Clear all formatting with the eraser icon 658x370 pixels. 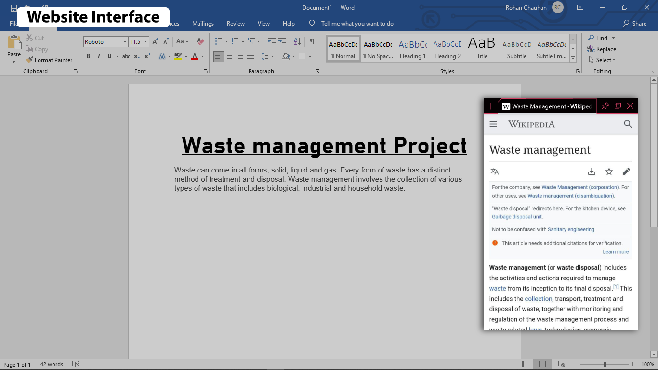(x=201, y=42)
